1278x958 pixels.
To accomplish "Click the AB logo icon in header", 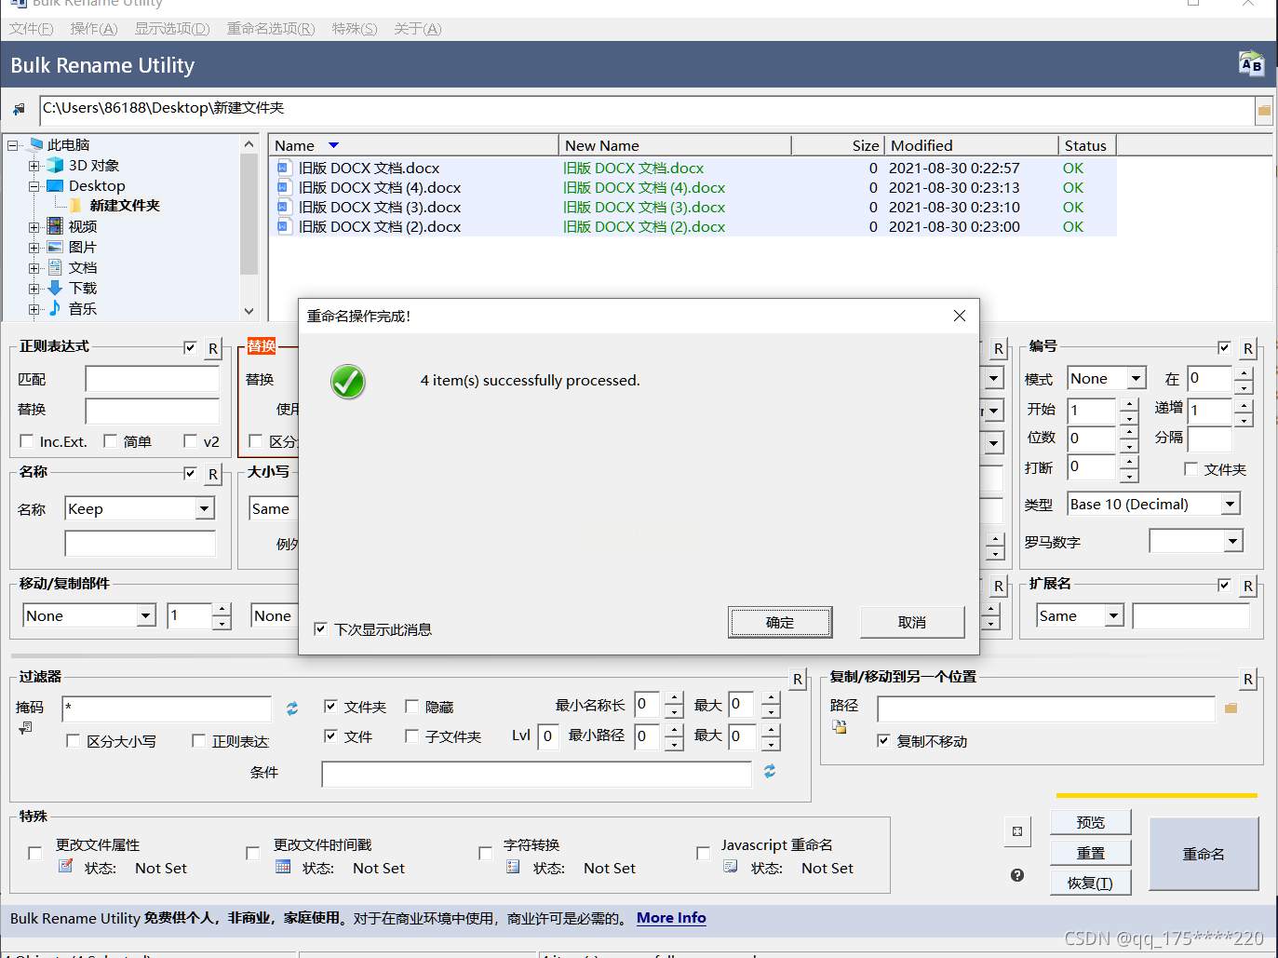I will (1251, 64).
